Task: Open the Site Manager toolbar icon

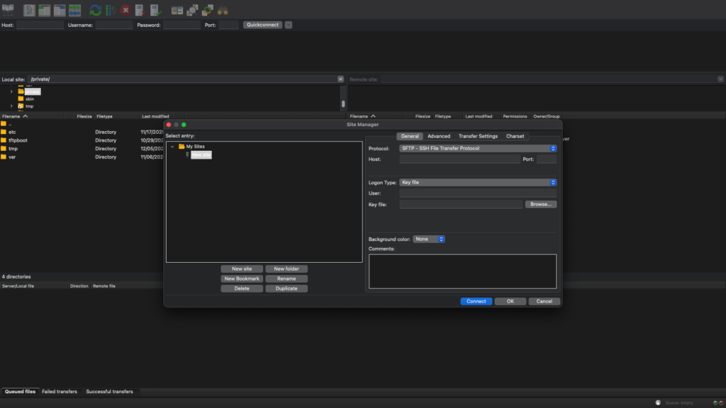Action: (x=9, y=10)
